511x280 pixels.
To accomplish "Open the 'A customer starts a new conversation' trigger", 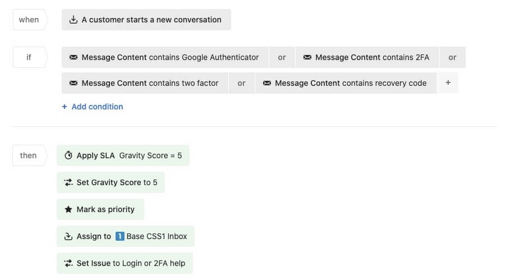I will [x=151, y=20].
